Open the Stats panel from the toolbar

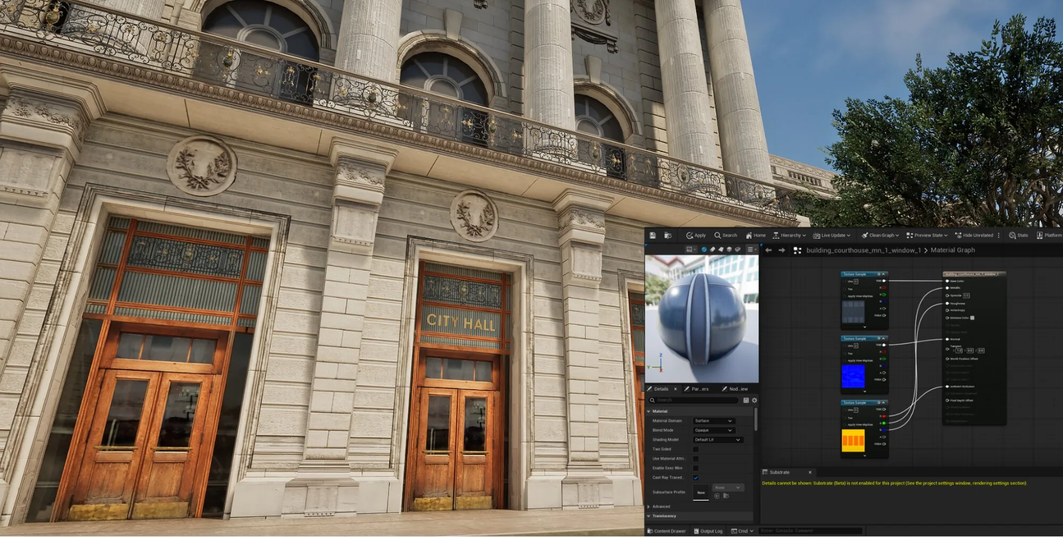coord(1018,235)
